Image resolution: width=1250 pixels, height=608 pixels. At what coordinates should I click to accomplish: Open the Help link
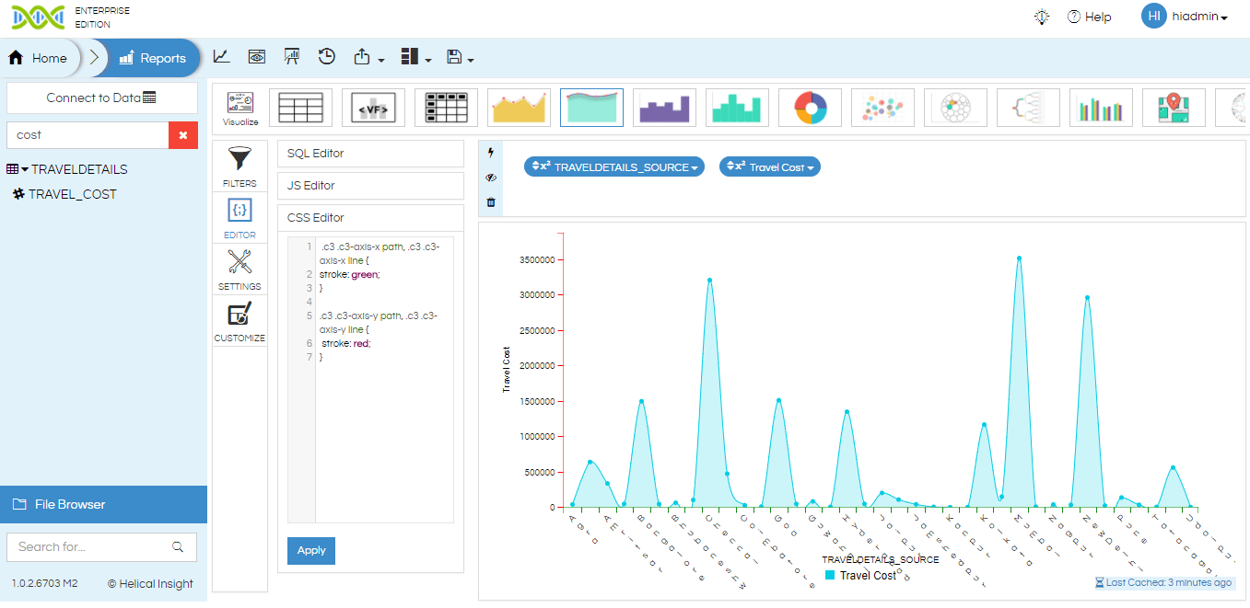pyautogui.click(x=1089, y=17)
